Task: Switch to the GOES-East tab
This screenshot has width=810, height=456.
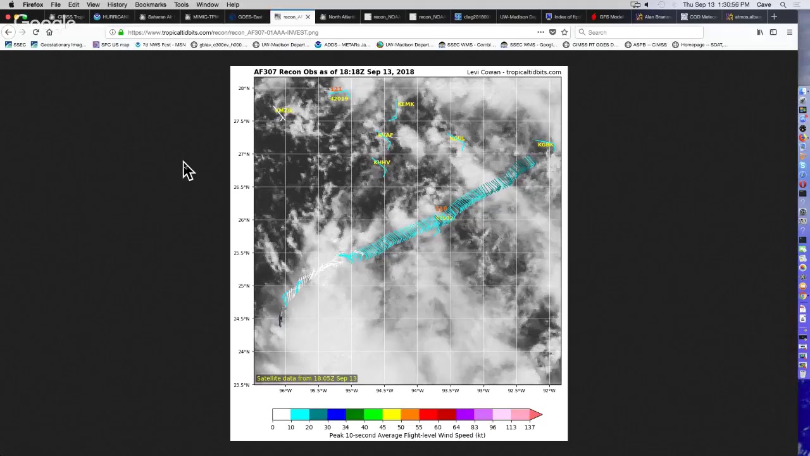Action: [x=246, y=16]
